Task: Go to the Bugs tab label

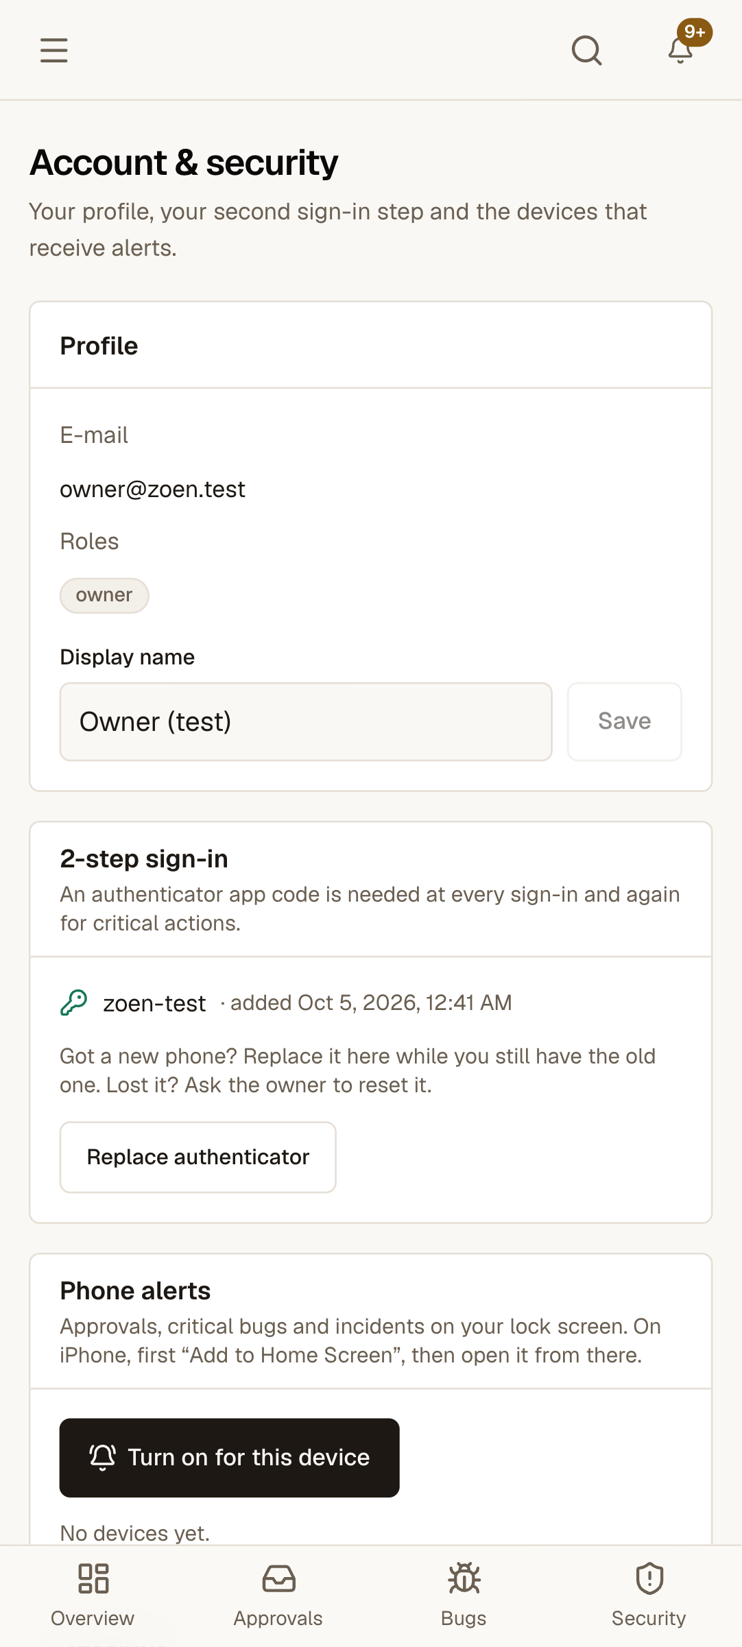Action: (x=464, y=1618)
